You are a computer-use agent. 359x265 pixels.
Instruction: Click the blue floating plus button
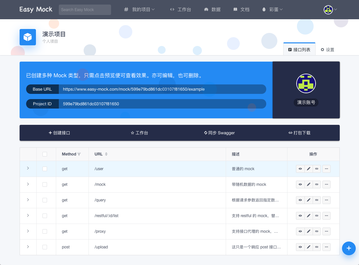pos(349,248)
